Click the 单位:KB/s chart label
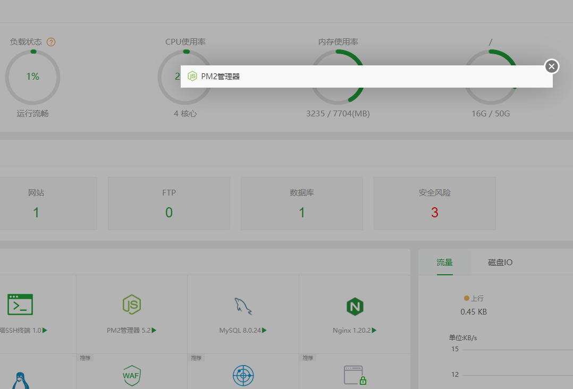 (x=463, y=338)
